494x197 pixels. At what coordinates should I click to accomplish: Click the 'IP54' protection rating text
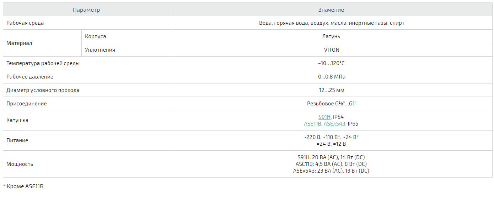point(338,117)
